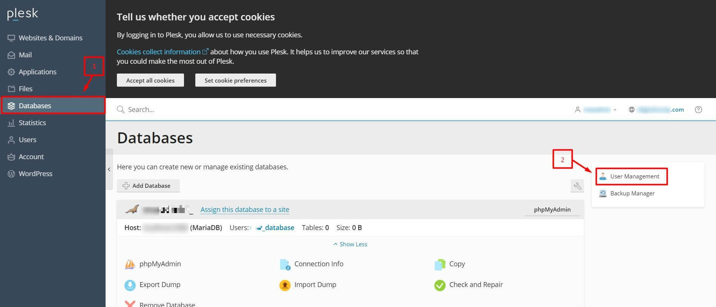716x307 pixels.
Task: Click the Connection Info document icon
Action: click(285, 264)
